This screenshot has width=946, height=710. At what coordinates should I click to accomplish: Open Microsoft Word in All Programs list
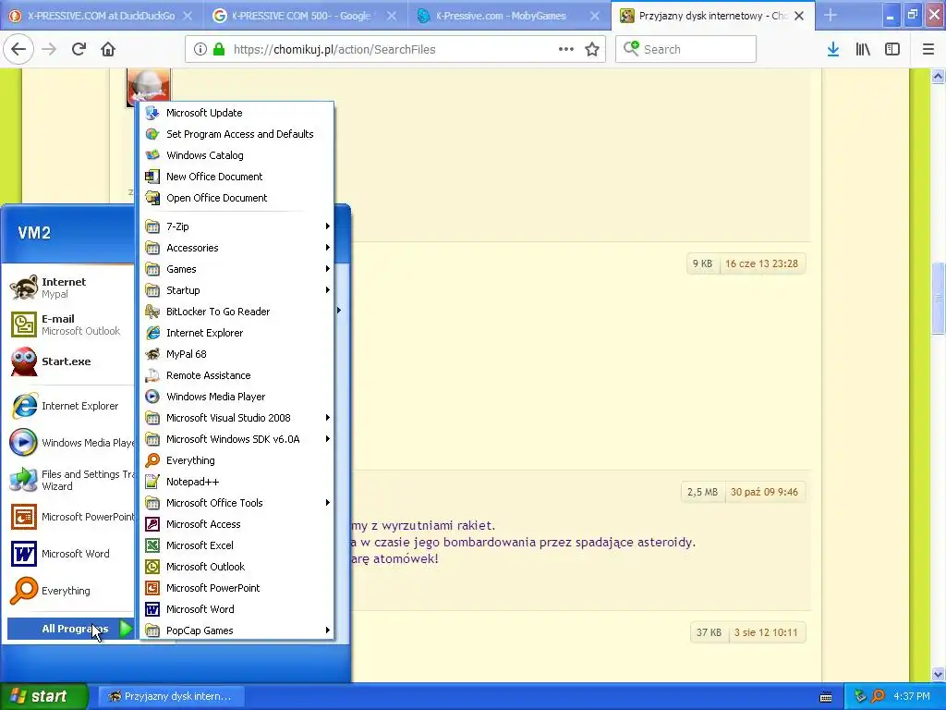237,609
